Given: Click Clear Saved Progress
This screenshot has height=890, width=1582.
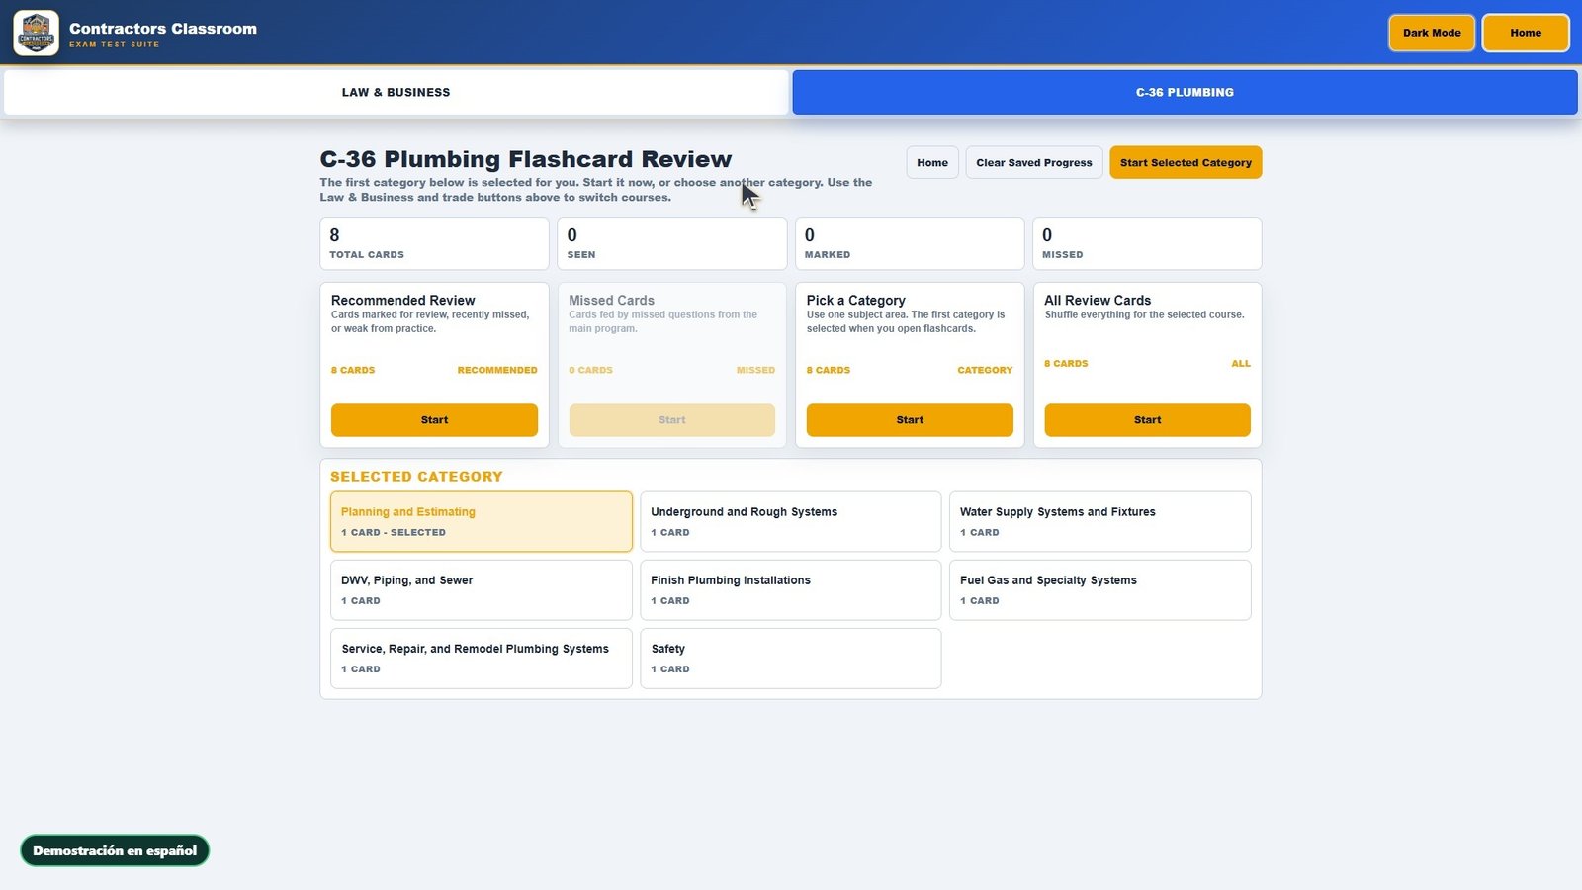Looking at the screenshot, I should [x=1034, y=163].
